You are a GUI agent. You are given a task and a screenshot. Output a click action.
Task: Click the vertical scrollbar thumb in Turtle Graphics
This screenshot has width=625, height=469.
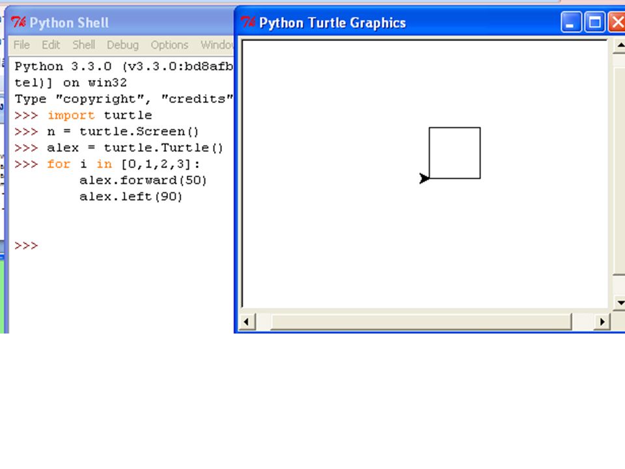tap(620, 171)
